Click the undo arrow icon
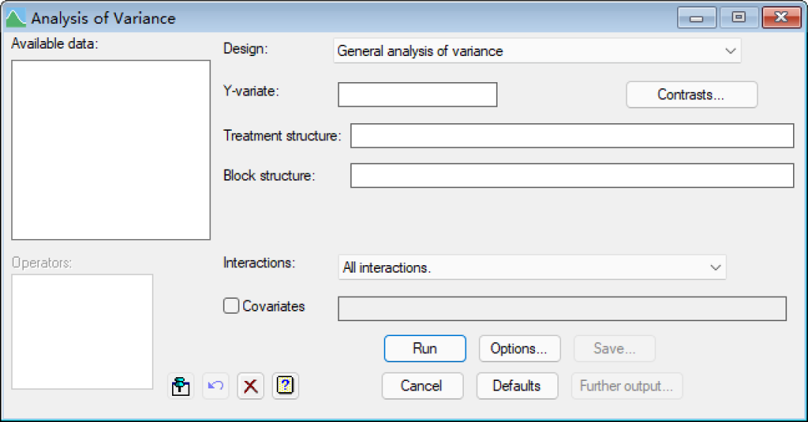This screenshot has height=422, width=808. click(x=215, y=386)
